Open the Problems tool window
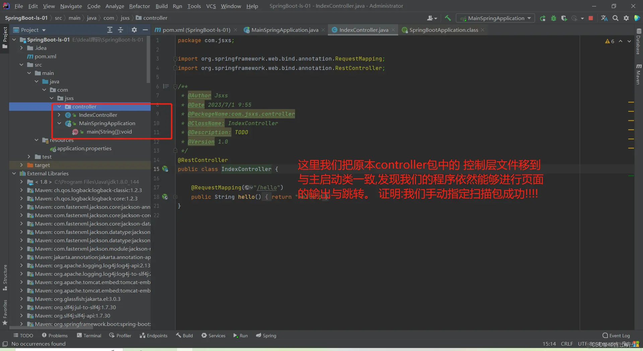The width and height of the screenshot is (643, 351). pos(55,335)
